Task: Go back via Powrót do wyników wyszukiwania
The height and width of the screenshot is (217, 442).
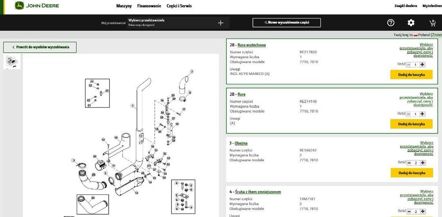Action: [40, 47]
